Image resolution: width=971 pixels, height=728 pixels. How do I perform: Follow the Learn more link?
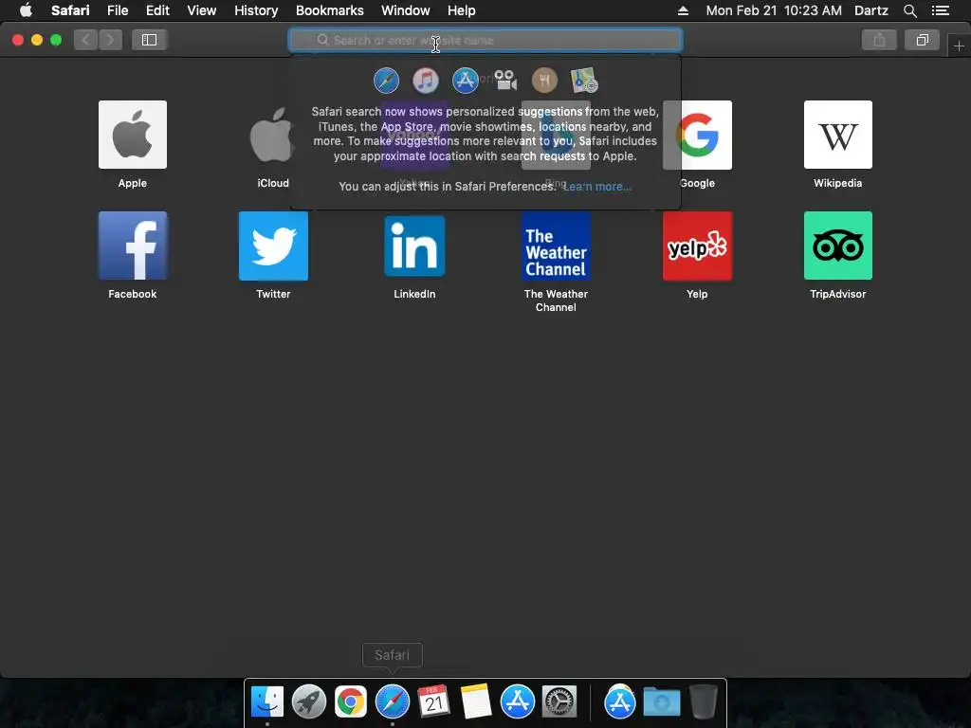pyautogui.click(x=597, y=187)
